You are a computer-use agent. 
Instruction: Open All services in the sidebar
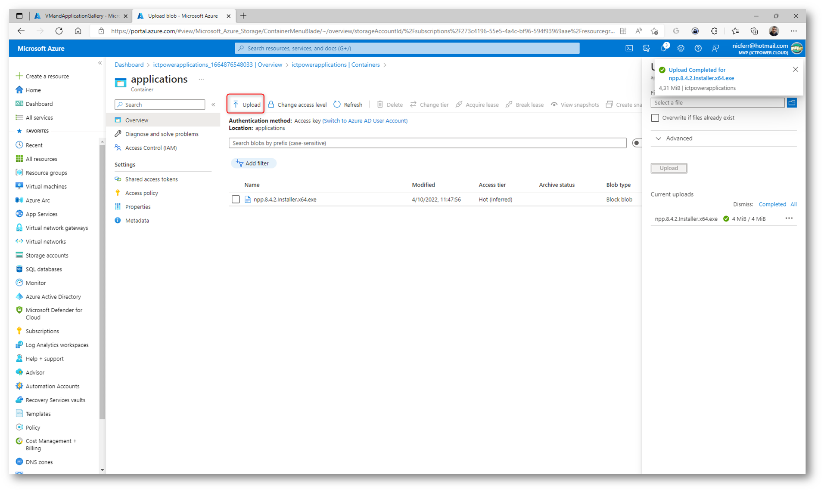click(39, 118)
